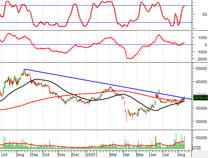Click the 45000 price axis label
208x158 pixels.
click(201, 82)
